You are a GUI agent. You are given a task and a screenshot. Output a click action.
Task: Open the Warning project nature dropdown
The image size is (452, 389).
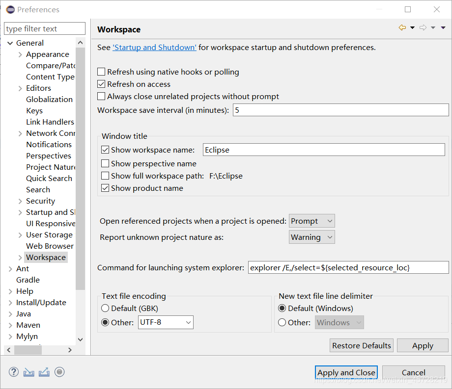coord(312,237)
